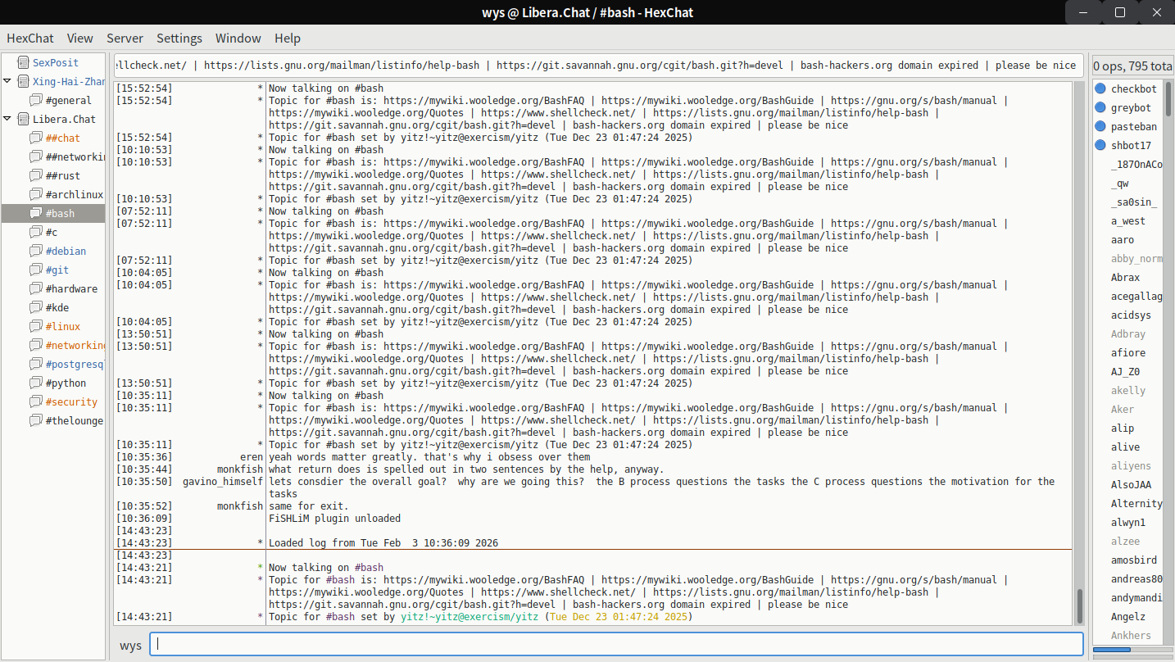Open the Window menu
The image size is (1175, 662).
point(238,38)
